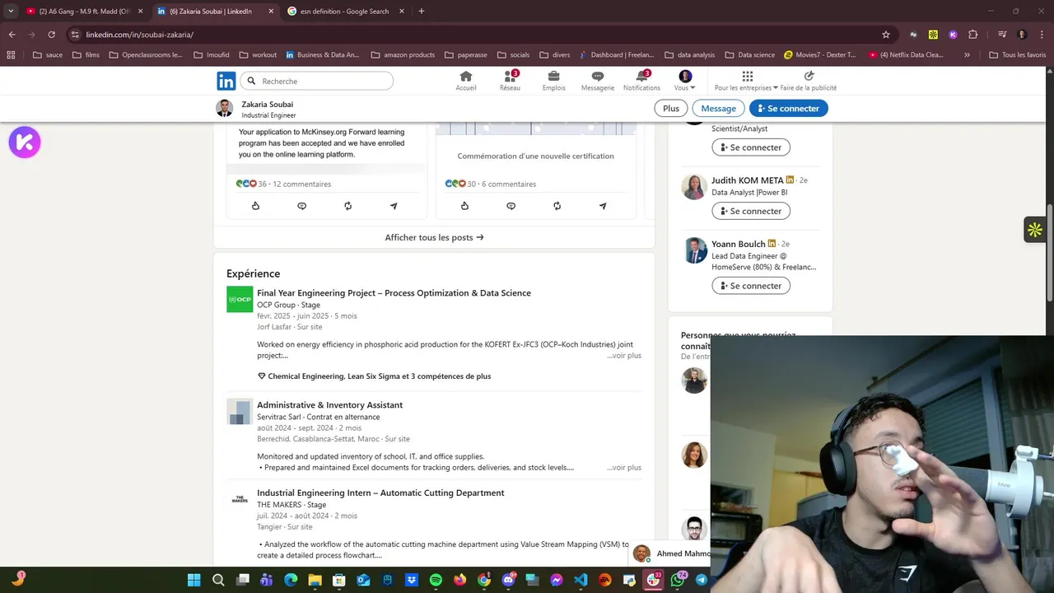
Task: Open media controls icon in Chrome toolbar
Action: tap(1002, 35)
